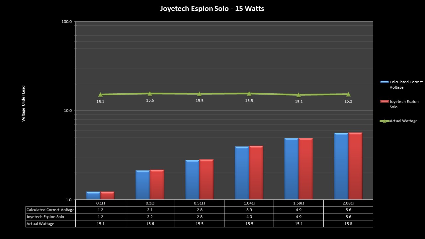
Task: Click the 4.0 value in Joyetech row
Action: pyautogui.click(x=249, y=217)
